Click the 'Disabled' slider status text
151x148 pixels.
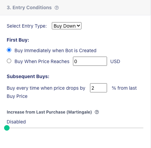click(16, 122)
